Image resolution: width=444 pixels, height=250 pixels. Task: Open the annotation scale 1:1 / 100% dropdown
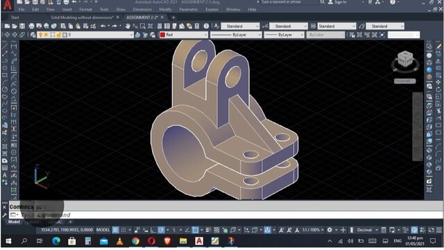[312, 230]
